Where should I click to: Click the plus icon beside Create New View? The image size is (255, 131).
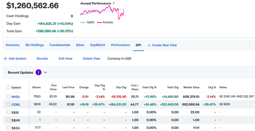click(149, 45)
